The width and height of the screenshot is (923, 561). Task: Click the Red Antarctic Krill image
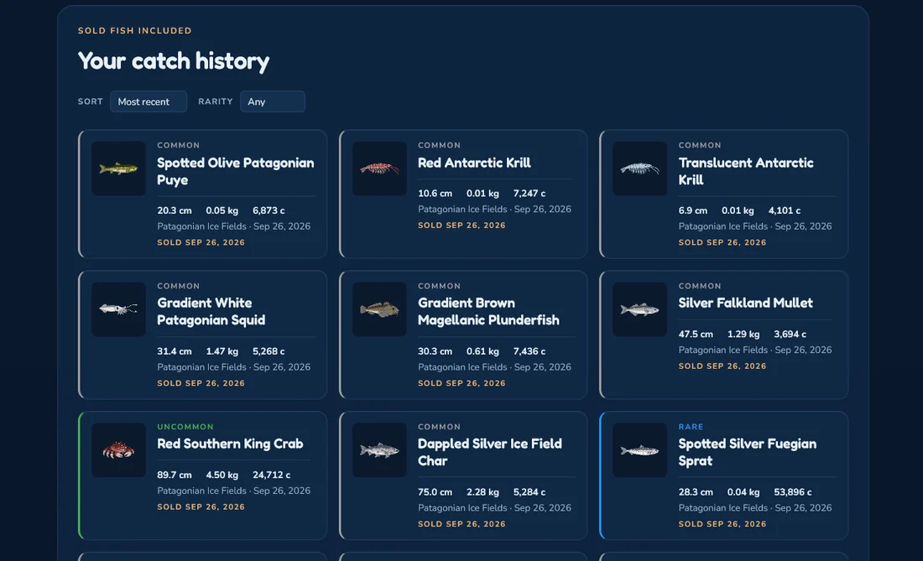click(379, 169)
